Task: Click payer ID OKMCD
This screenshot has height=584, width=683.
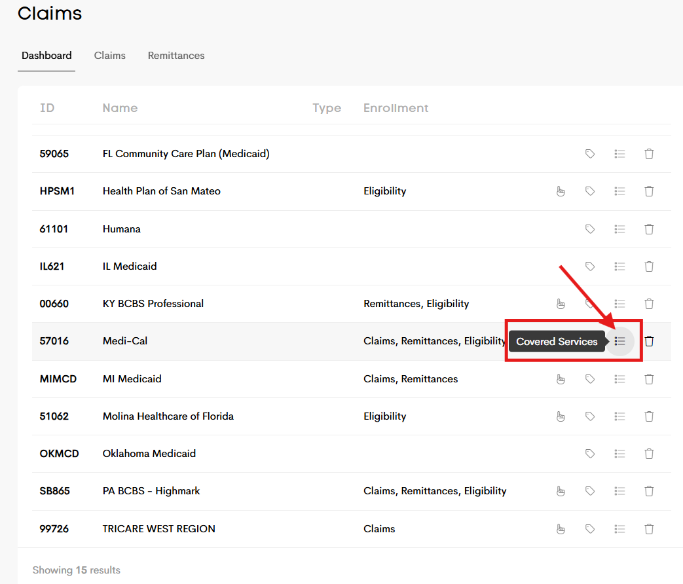Action: (x=59, y=454)
